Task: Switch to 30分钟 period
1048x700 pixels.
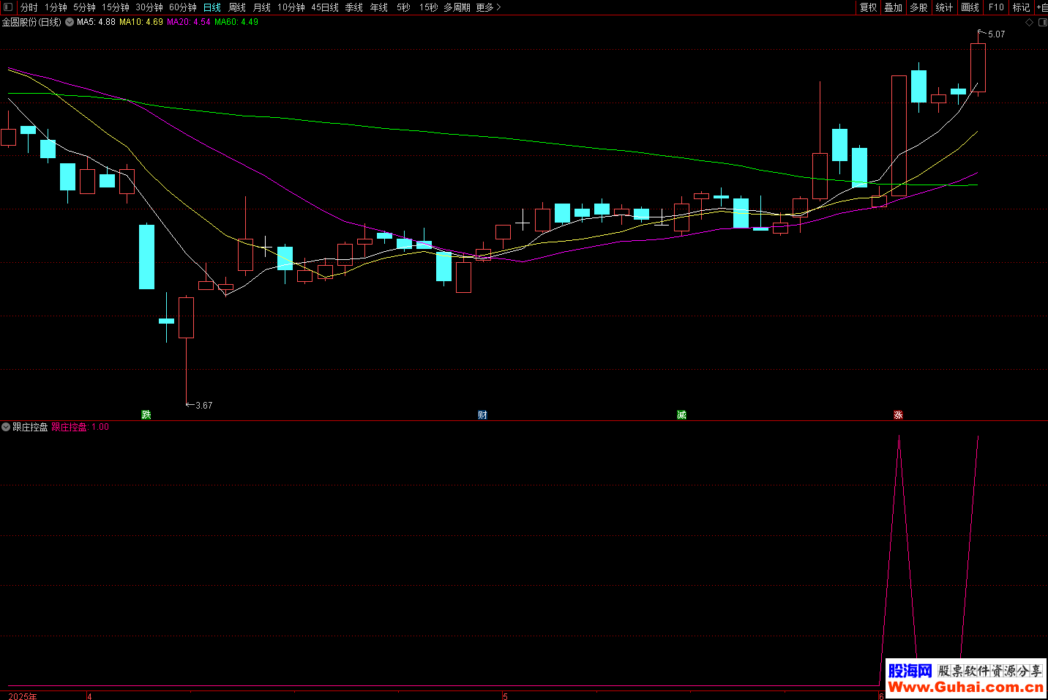Action: tap(149, 7)
